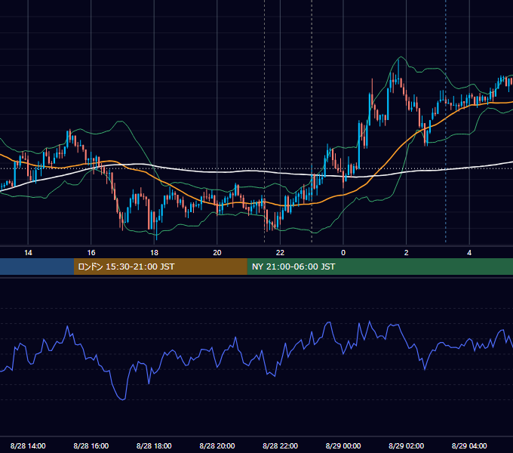Click the 8/28 14:00 date label

coord(28,445)
